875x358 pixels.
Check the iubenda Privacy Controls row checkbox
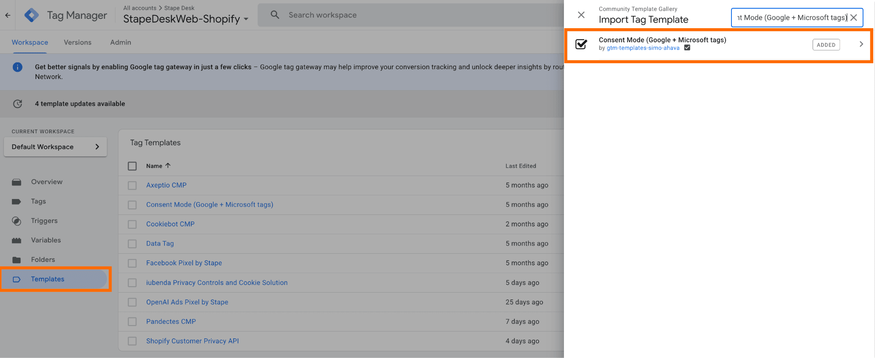pyautogui.click(x=132, y=283)
